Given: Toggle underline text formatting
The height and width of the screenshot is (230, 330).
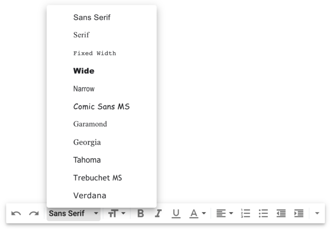Looking at the screenshot, I should pyautogui.click(x=176, y=213).
